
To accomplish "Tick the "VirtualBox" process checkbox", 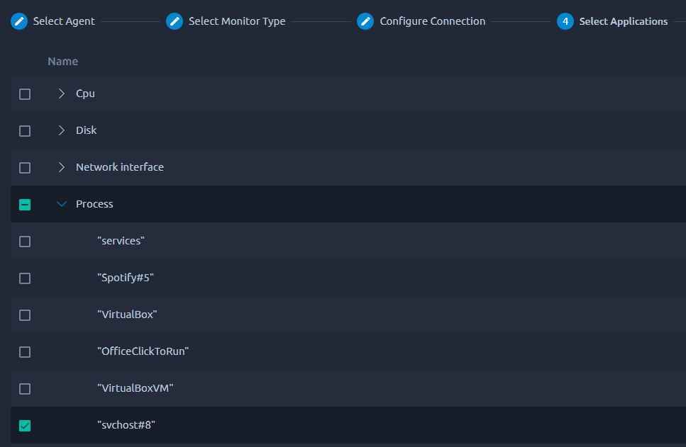I will 25,315.
